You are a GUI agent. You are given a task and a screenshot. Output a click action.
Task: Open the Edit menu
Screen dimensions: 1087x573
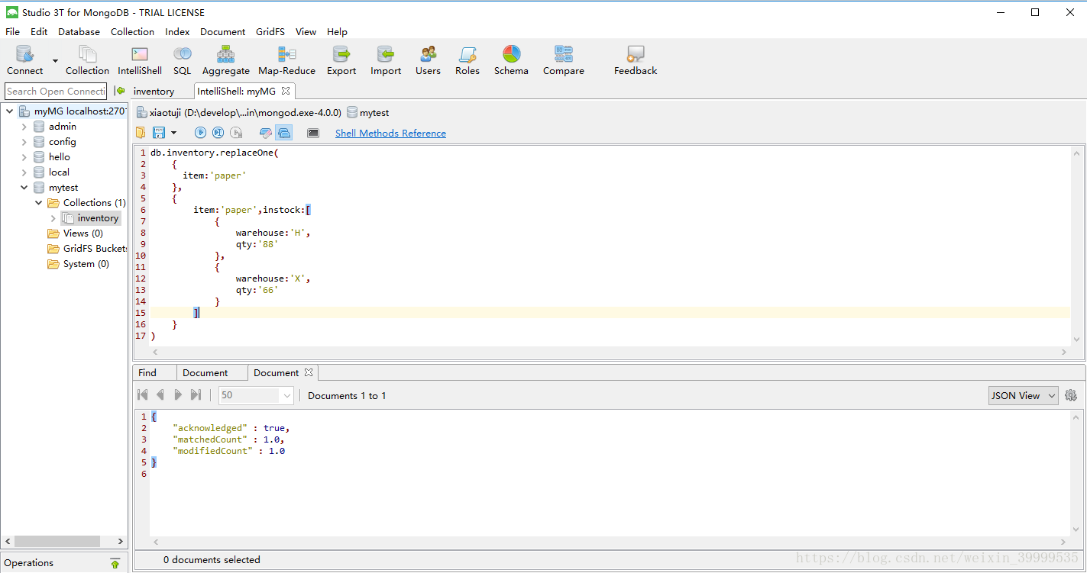[x=39, y=31]
